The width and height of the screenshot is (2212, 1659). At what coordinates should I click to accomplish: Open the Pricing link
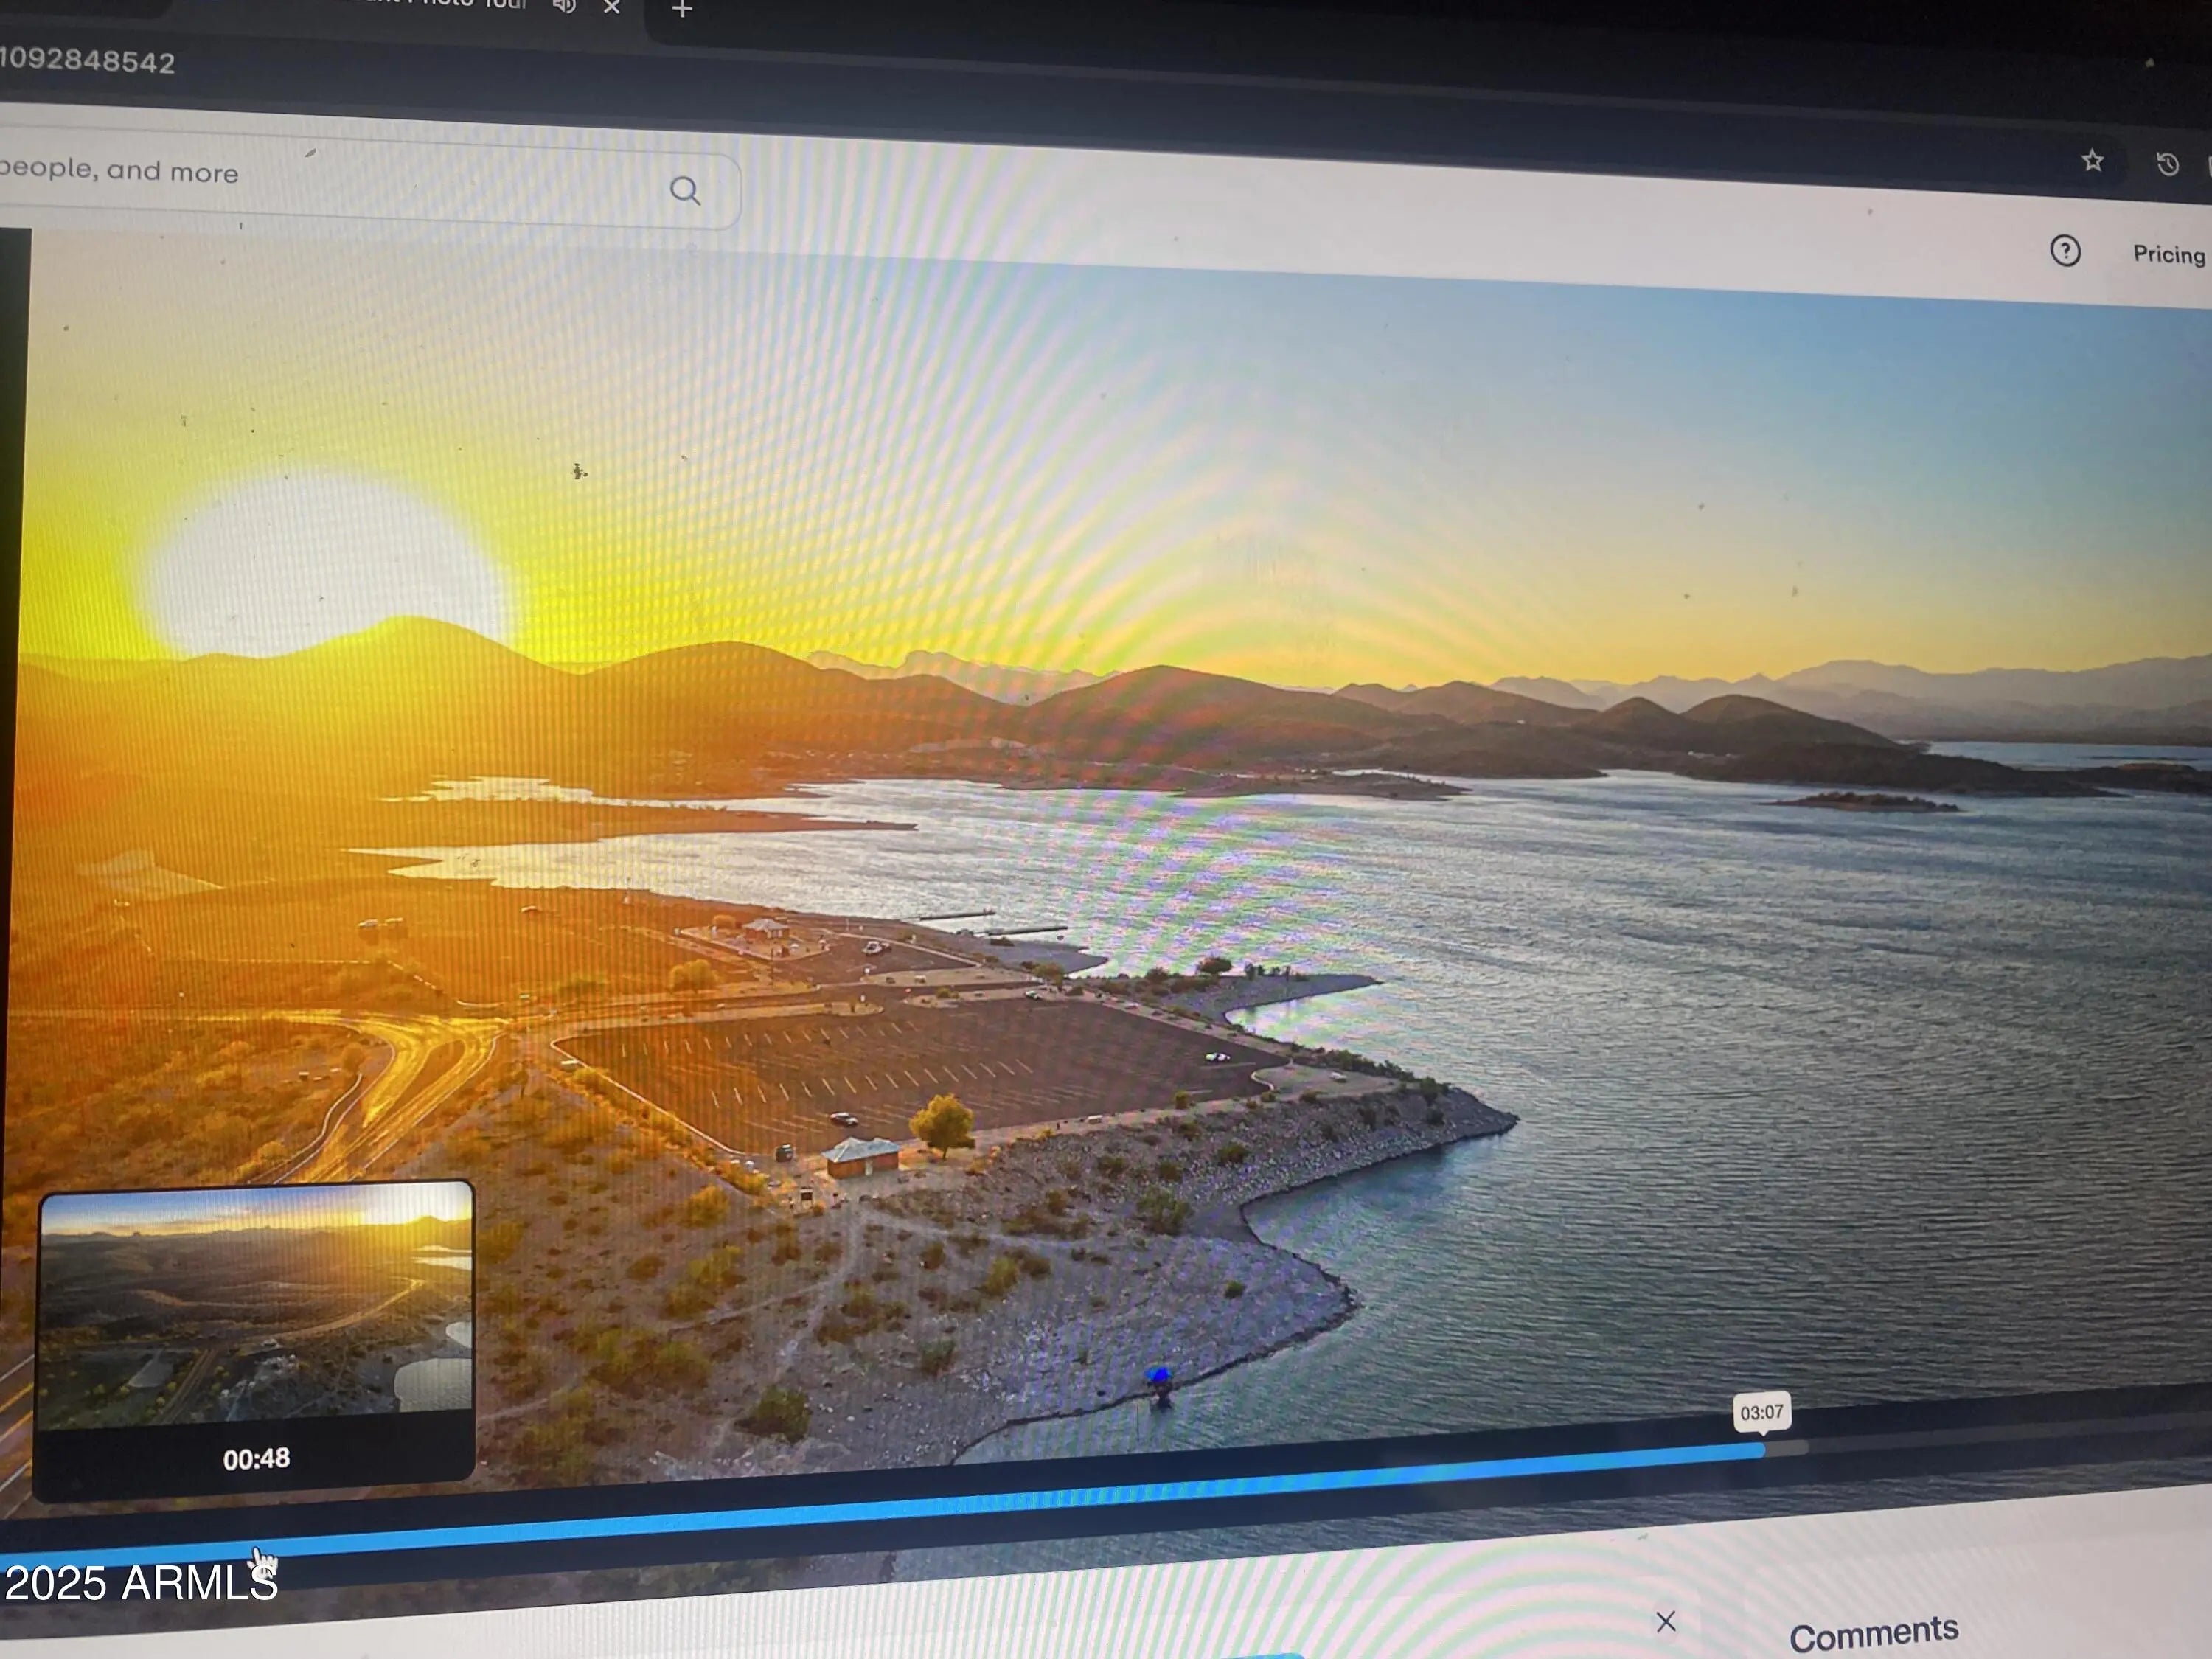[x=2168, y=254]
